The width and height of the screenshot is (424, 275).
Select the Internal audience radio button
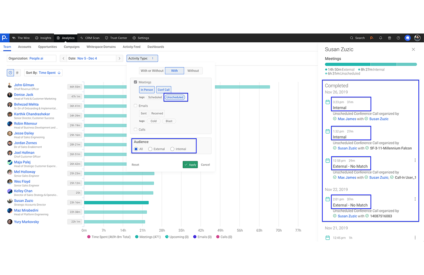tap(172, 149)
